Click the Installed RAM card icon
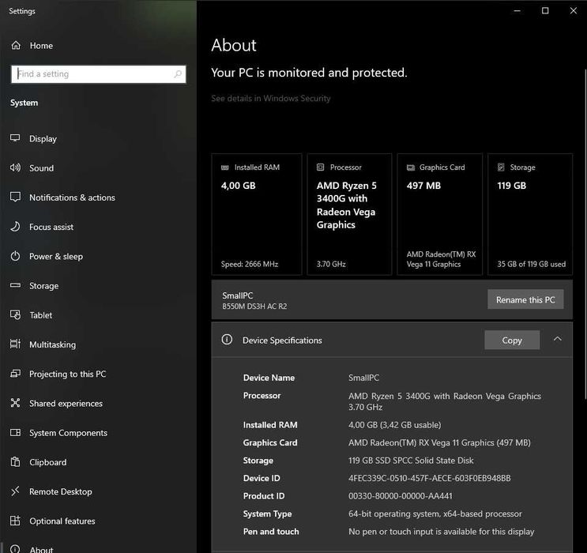 (x=225, y=167)
